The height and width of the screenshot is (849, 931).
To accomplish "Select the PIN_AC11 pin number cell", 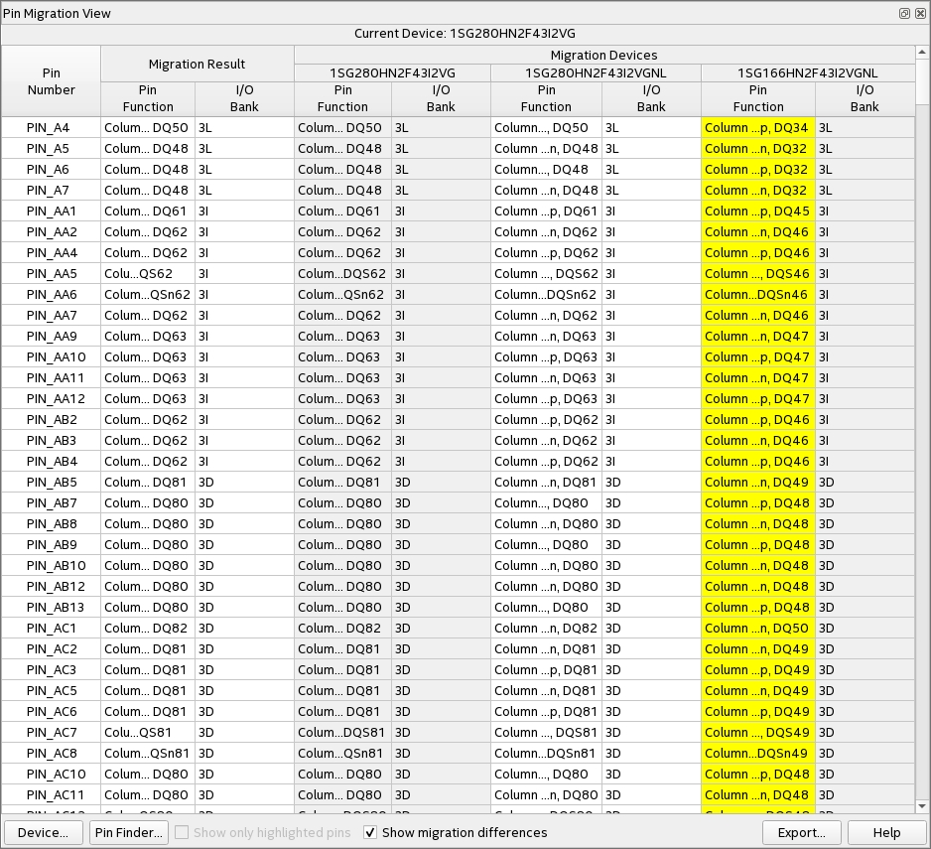I will (x=51, y=795).
